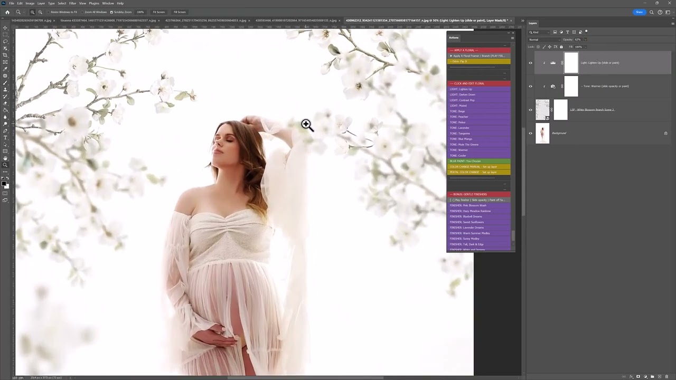Filter layers by adjustment layers icon
This screenshot has height=380, width=676.
coord(561,32)
